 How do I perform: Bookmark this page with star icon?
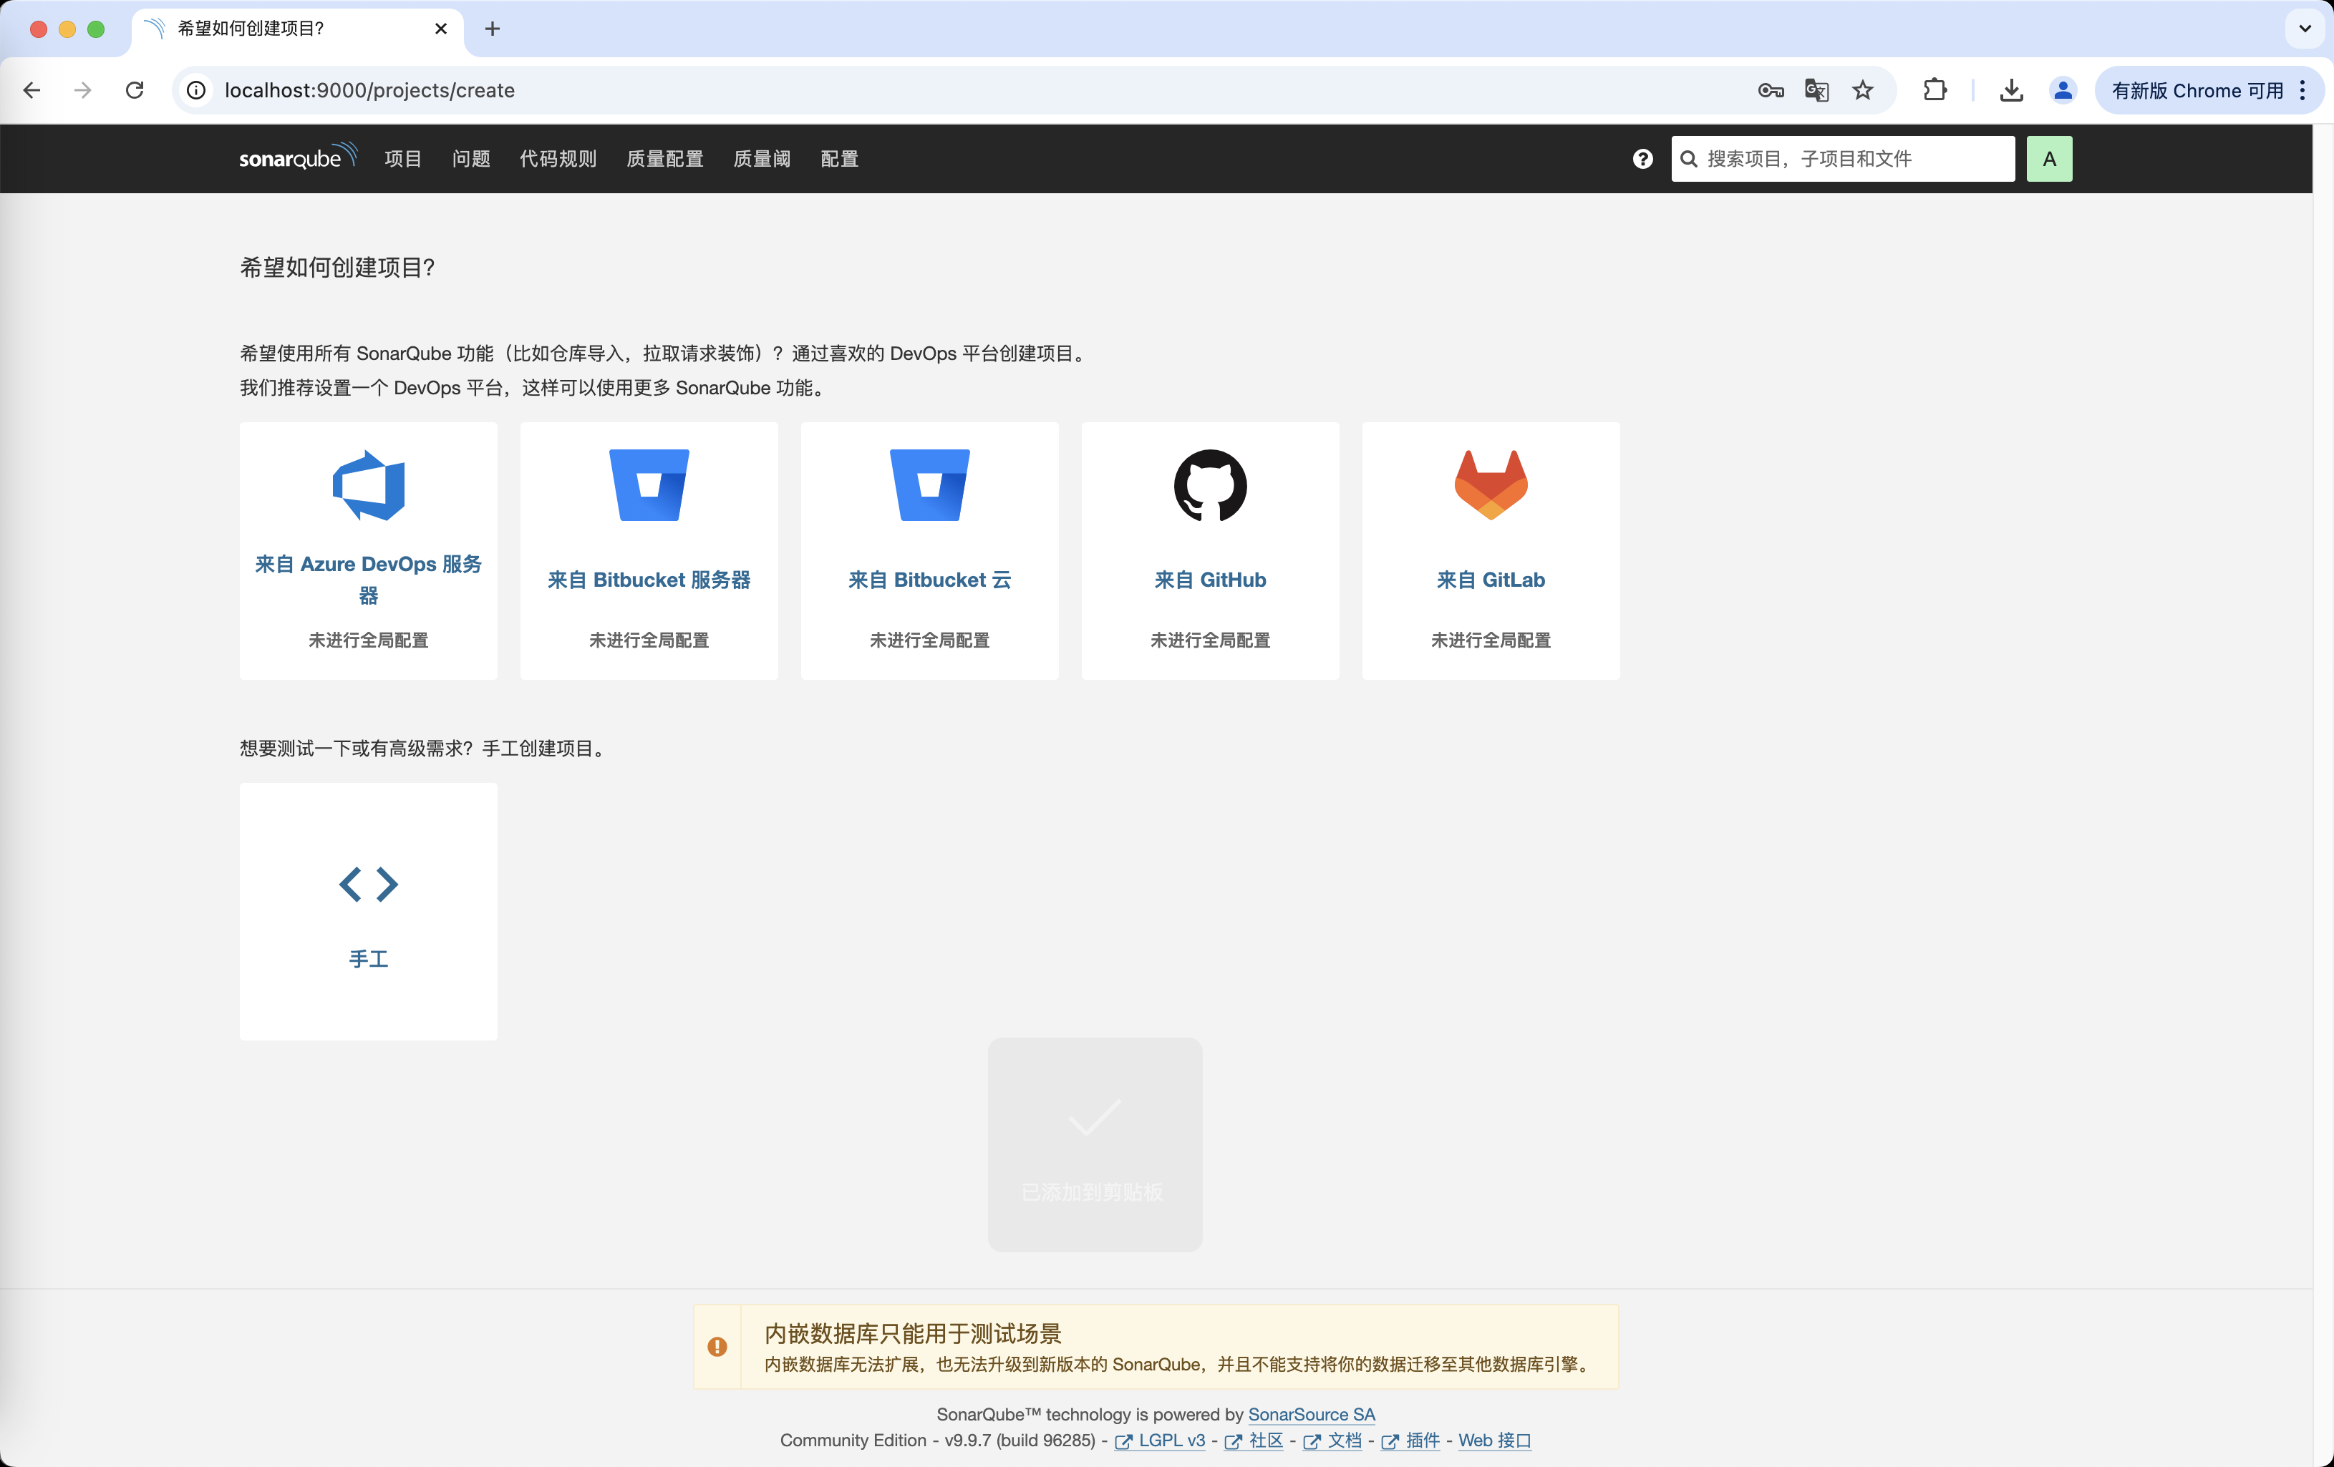[x=1863, y=90]
